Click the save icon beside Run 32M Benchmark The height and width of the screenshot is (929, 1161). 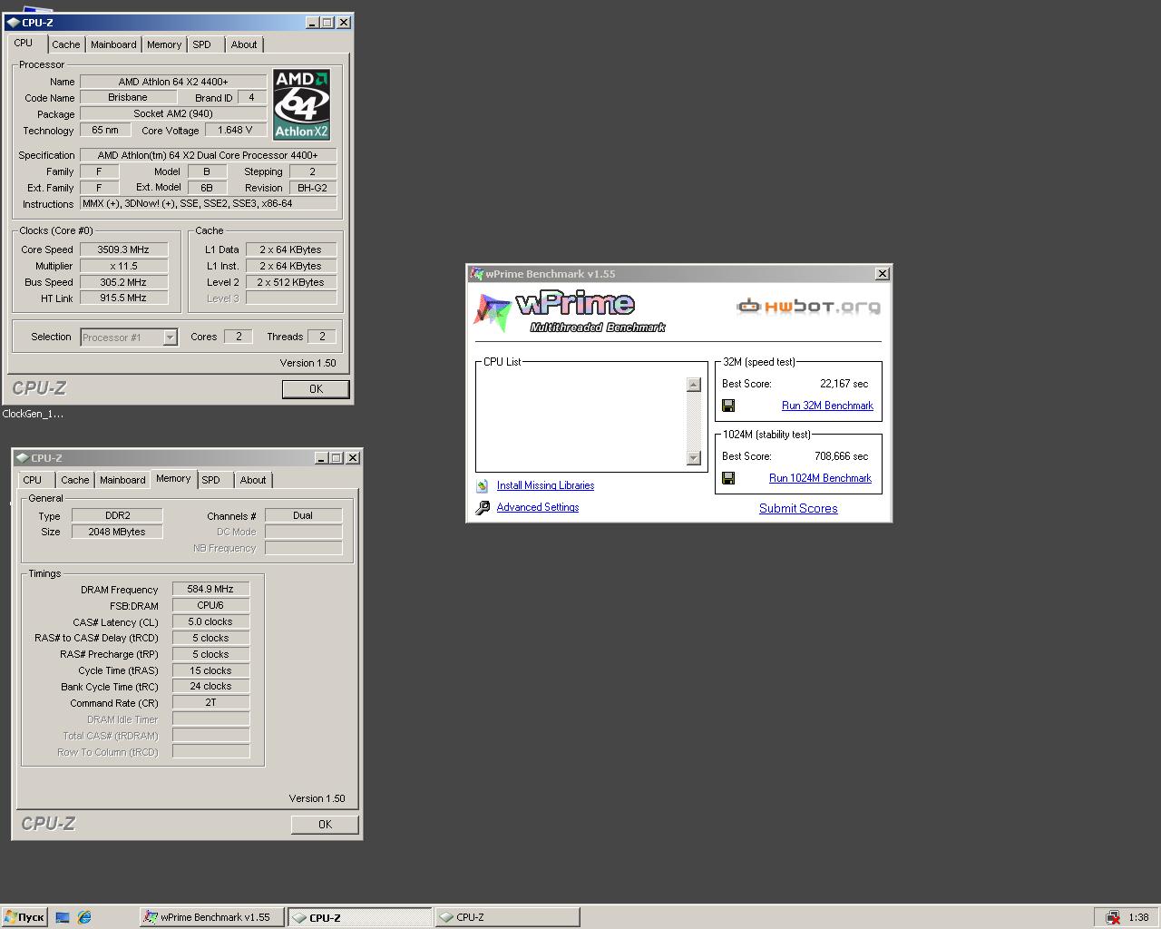tap(728, 406)
